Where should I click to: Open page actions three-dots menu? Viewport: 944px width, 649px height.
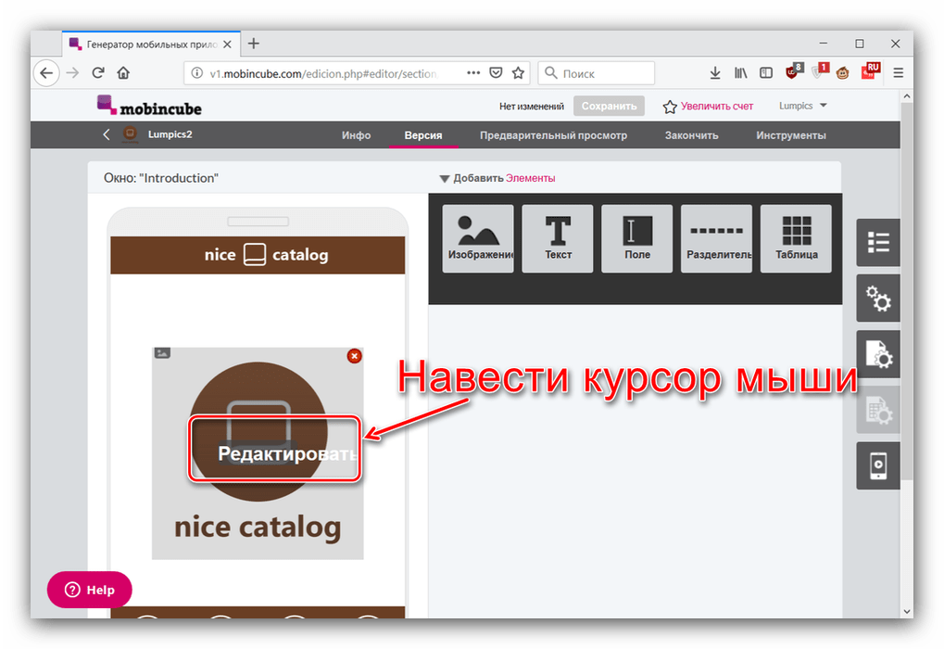click(473, 73)
